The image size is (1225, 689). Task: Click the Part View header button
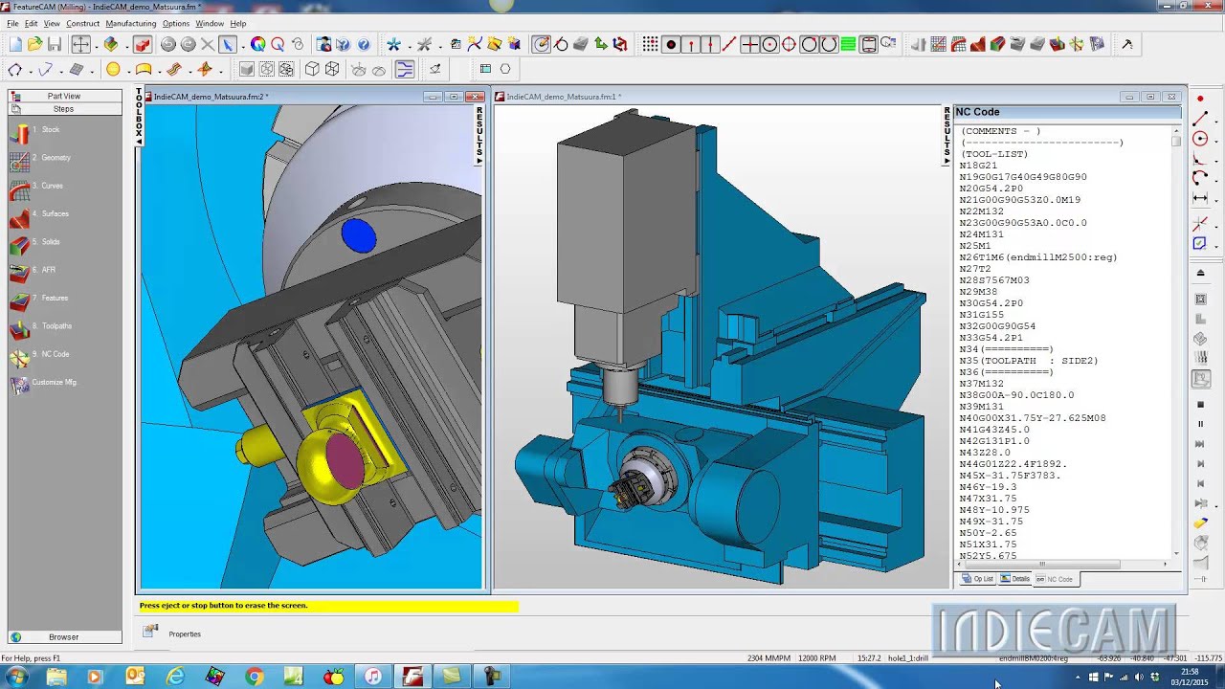[65, 96]
